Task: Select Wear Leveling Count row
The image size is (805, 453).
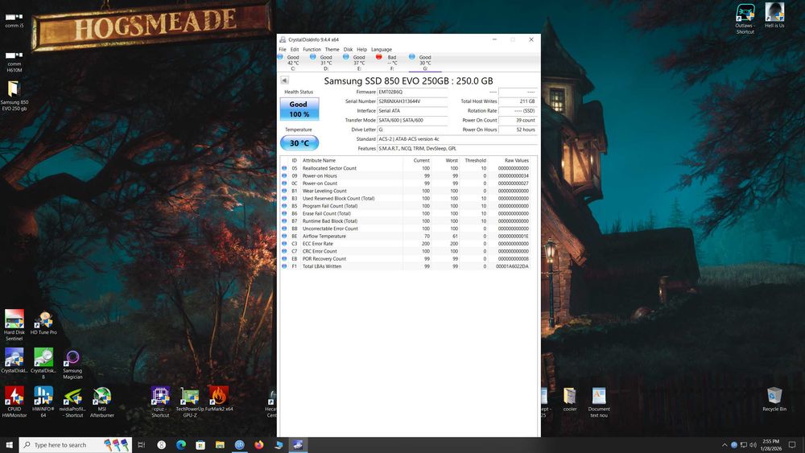Action: click(x=409, y=191)
